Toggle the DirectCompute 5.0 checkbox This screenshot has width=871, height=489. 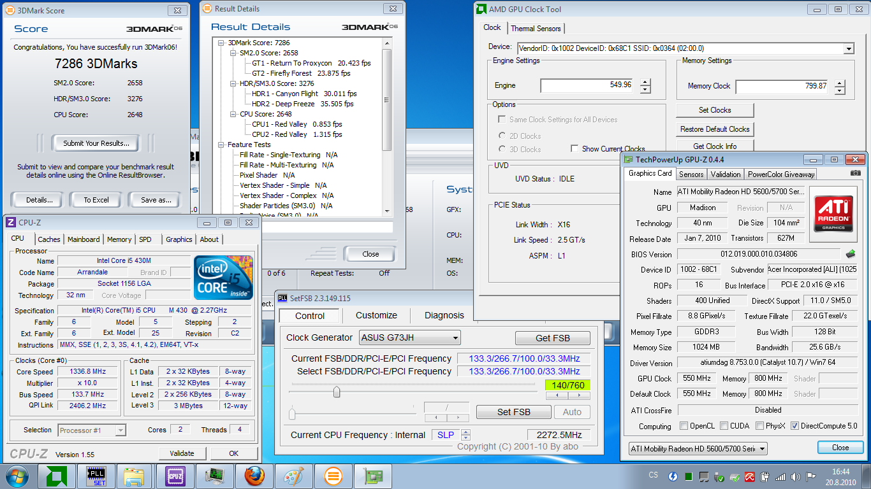(x=794, y=426)
